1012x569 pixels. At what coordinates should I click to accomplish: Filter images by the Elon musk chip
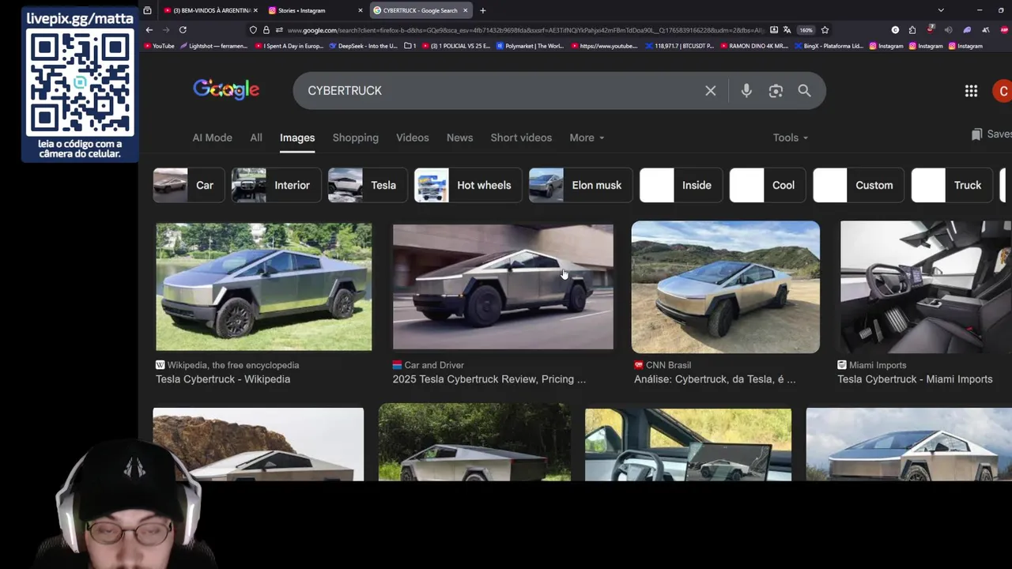tap(581, 185)
